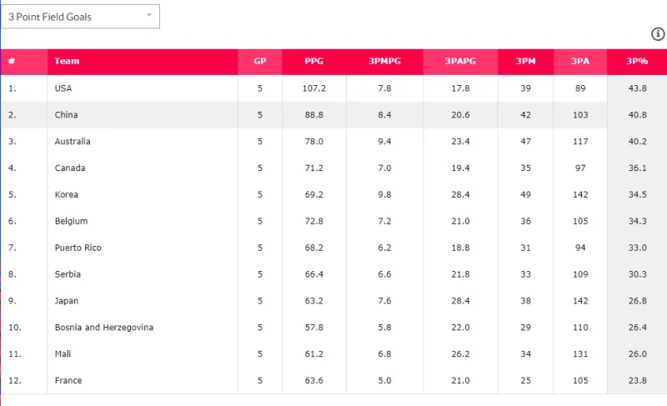Screen dimensions: 667x406
Task: Click the 3PAPG column header
Action: coord(460,62)
